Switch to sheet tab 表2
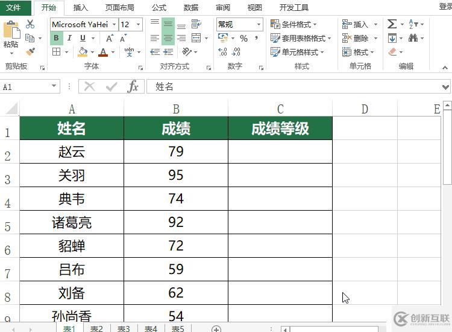The height and width of the screenshot is (332, 452). click(x=96, y=328)
